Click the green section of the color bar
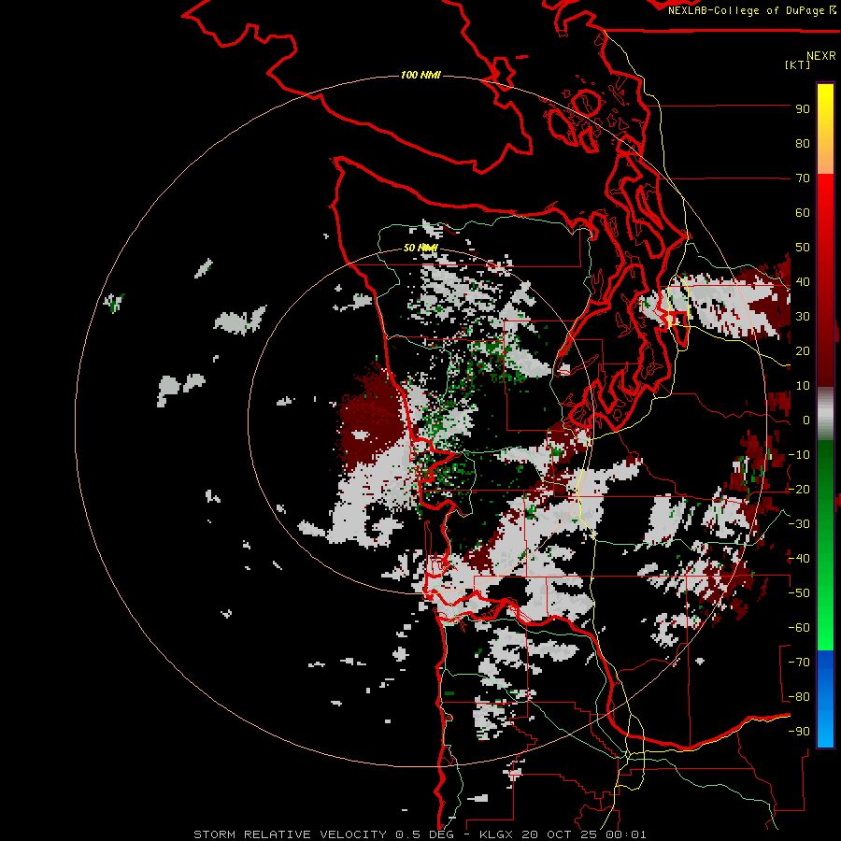The image size is (841, 841). pyautogui.click(x=825, y=545)
